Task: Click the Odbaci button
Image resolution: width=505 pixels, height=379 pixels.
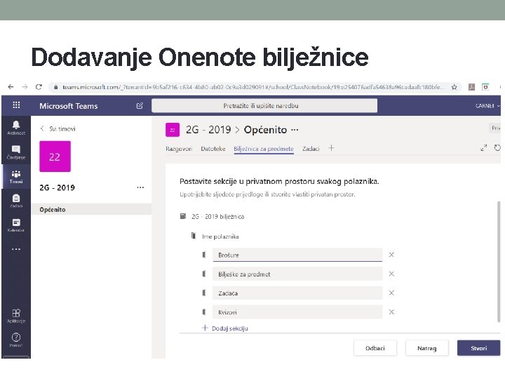Action: pos(375,348)
